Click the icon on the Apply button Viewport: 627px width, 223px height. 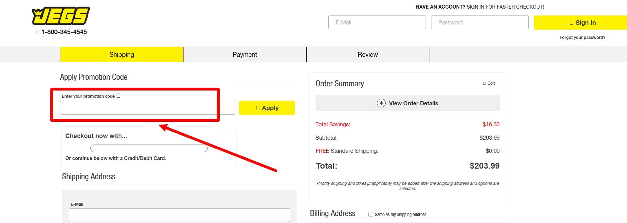tap(258, 108)
